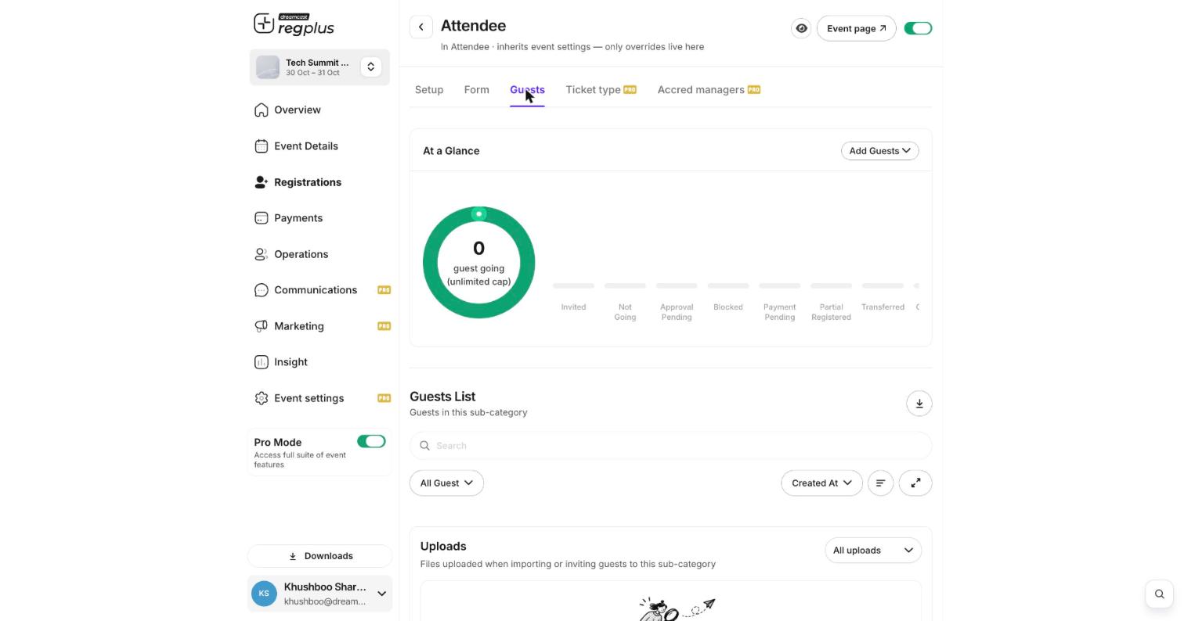The height and width of the screenshot is (621, 1184).
Task: Click the Approval Pending status bar
Action: pyautogui.click(x=677, y=286)
